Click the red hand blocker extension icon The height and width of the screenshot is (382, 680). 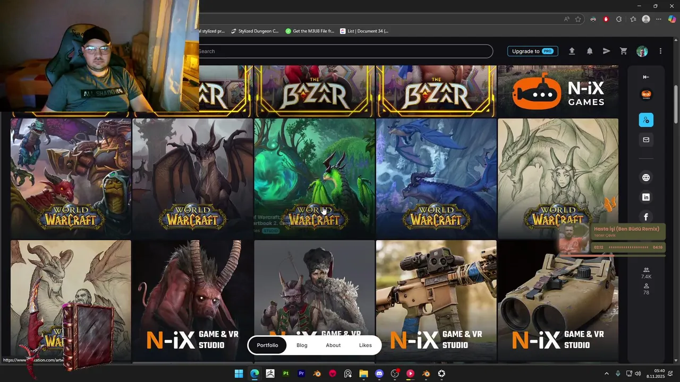click(606, 19)
